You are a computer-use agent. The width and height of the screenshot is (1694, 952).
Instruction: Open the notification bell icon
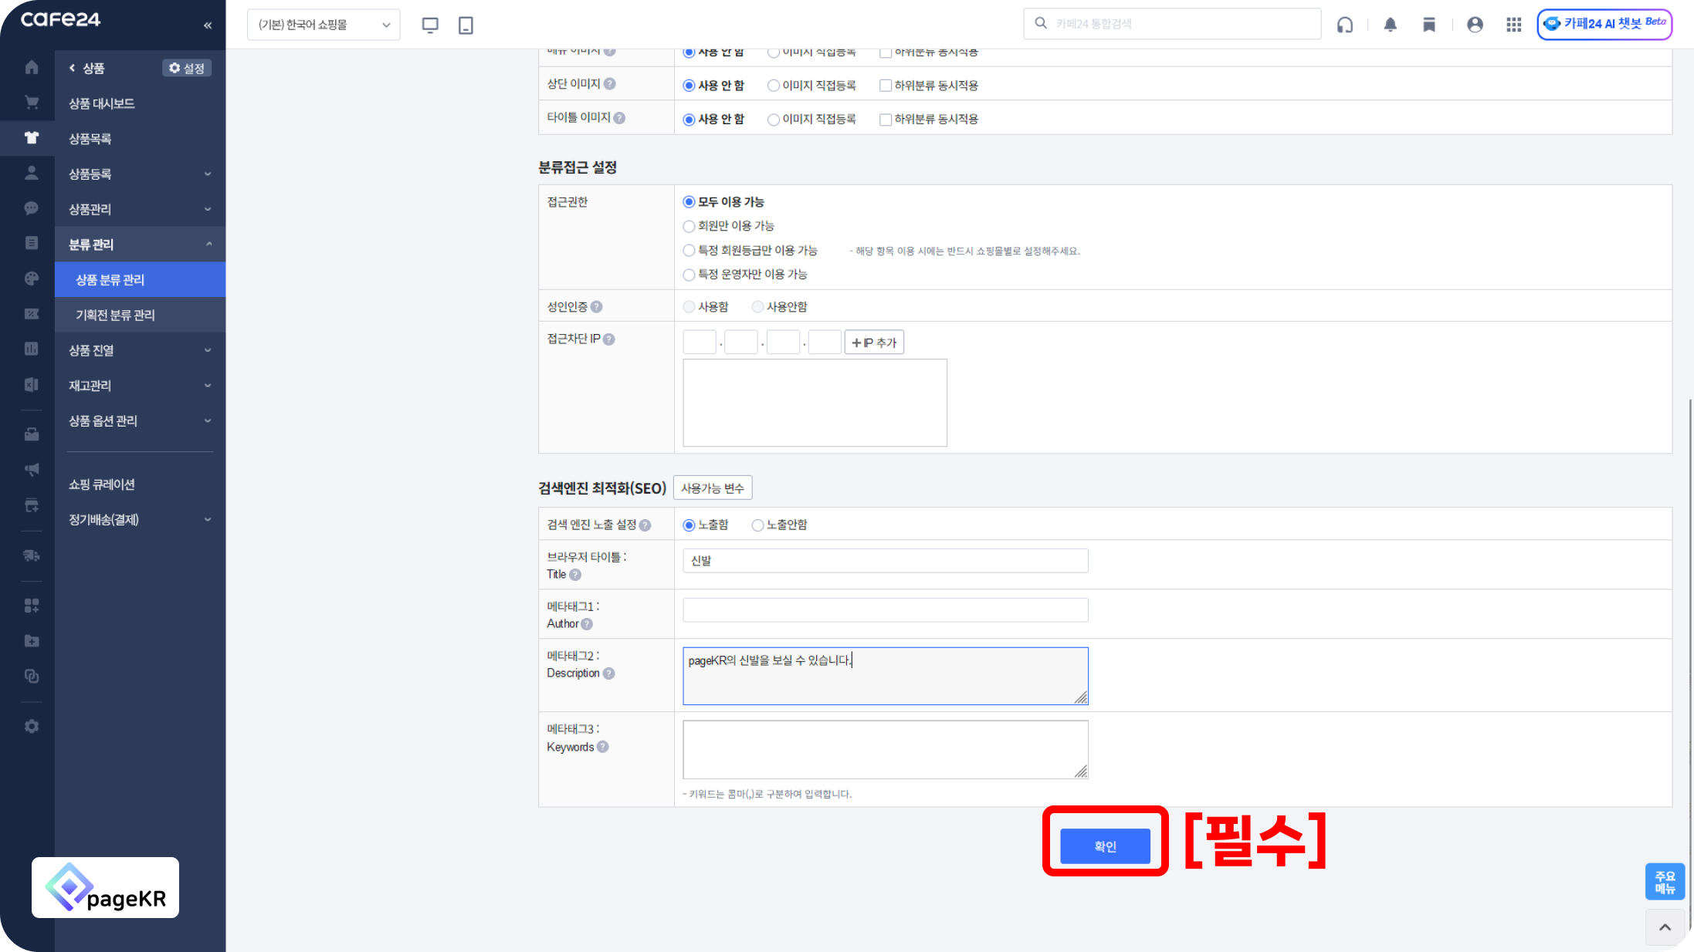coord(1390,25)
